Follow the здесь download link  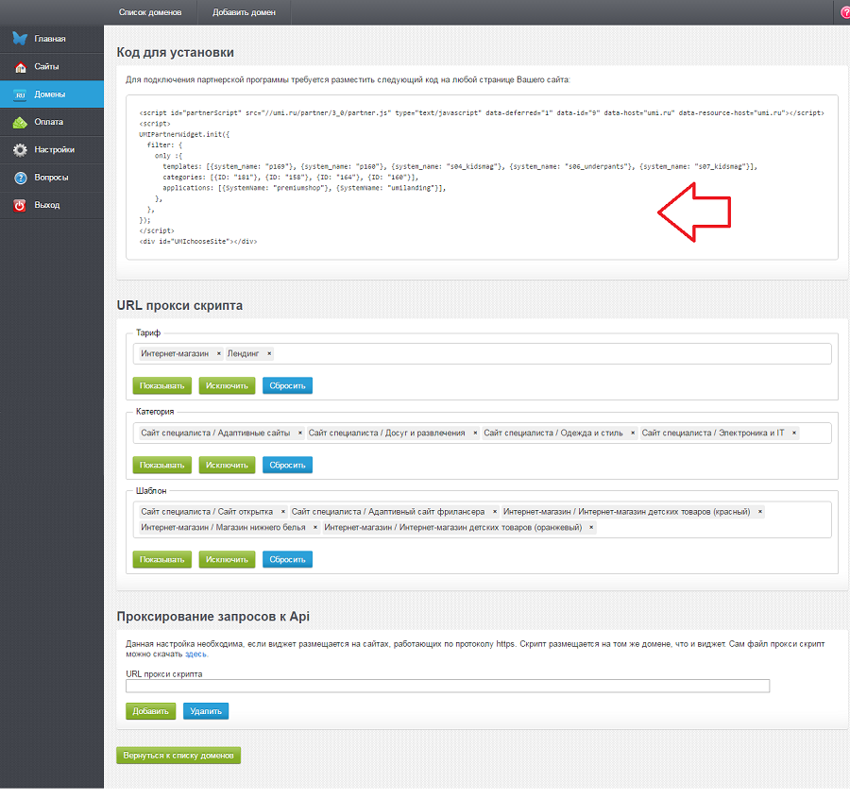pos(195,654)
